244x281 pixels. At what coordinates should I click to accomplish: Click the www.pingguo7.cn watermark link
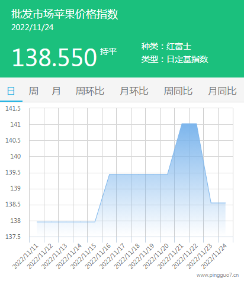pos(217,275)
